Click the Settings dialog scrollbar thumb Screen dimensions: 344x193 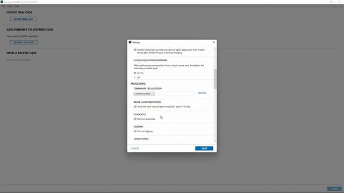click(x=215, y=79)
